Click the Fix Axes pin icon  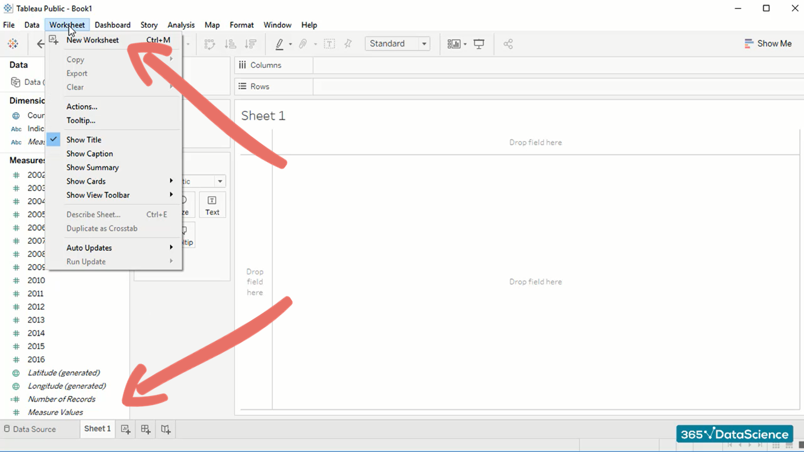(348, 44)
